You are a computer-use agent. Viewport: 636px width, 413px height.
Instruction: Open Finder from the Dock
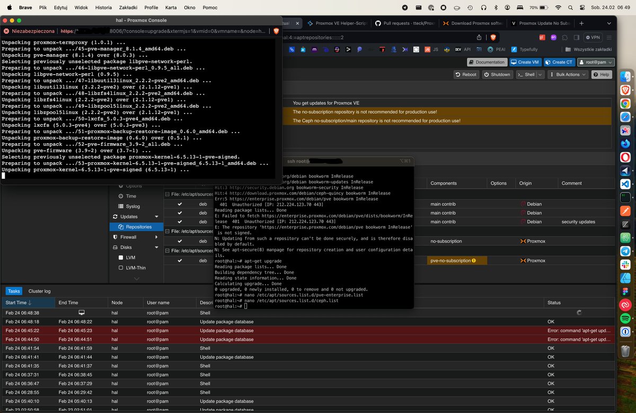[x=625, y=76]
